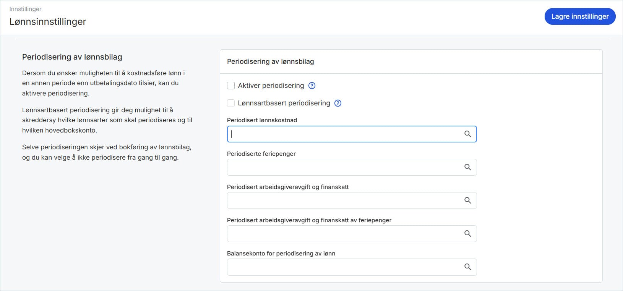The width and height of the screenshot is (623, 291).
Task: Click the Balansekonto for periodisering av lønn input
Action: point(352,267)
